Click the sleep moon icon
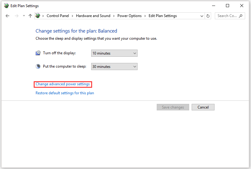The width and height of the screenshot is (251, 169). [x=38, y=66]
